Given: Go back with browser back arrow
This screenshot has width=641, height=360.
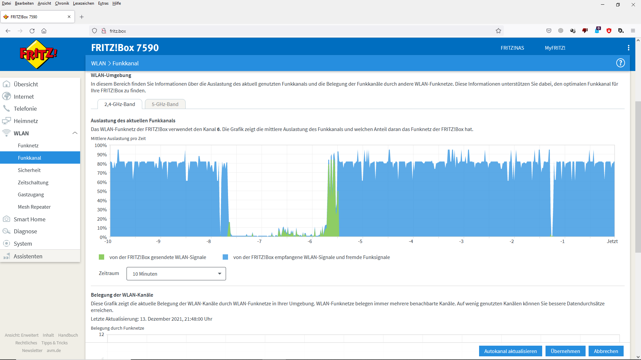Looking at the screenshot, I should click(8, 31).
